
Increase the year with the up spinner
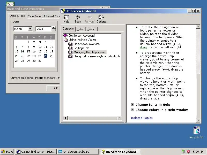[54, 28]
